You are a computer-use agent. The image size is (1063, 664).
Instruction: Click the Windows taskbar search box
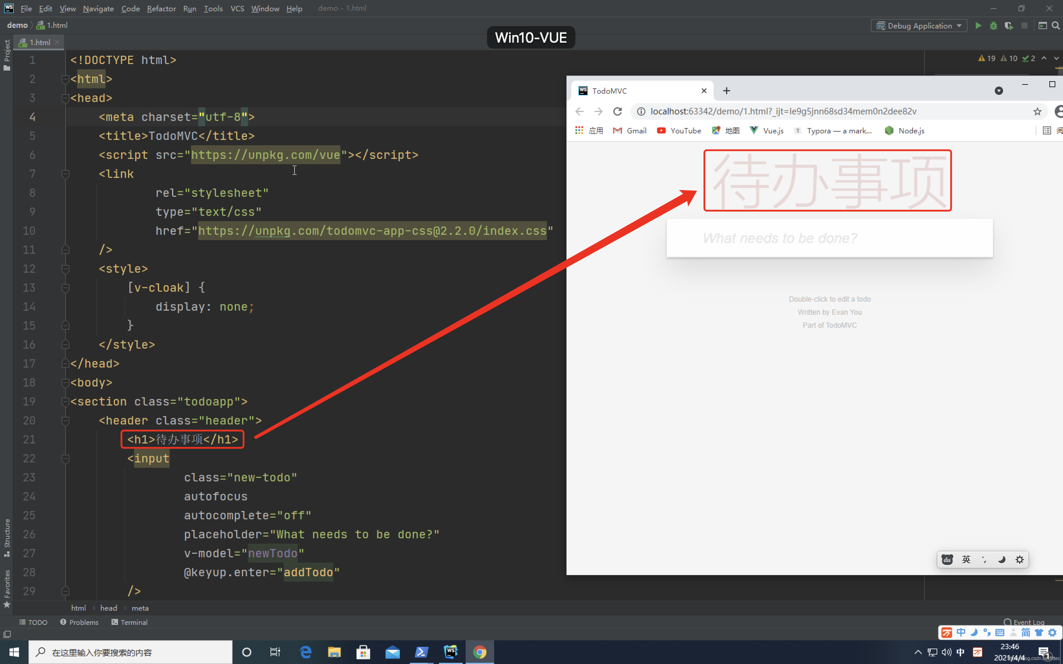tap(131, 652)
